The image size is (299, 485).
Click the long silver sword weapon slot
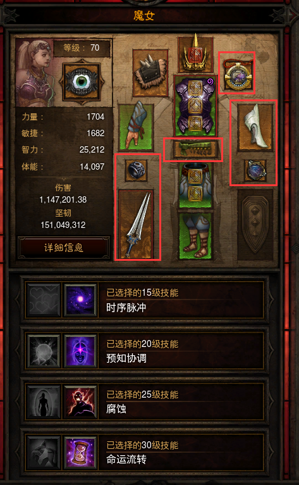[136, 225]
